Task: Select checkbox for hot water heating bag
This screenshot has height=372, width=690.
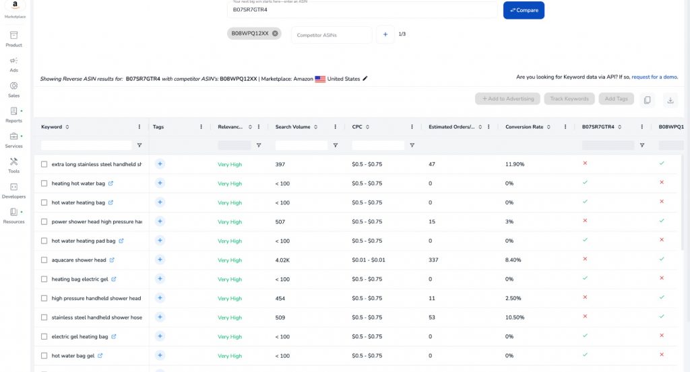Action: pyautogui.click(x=44, y=202)
